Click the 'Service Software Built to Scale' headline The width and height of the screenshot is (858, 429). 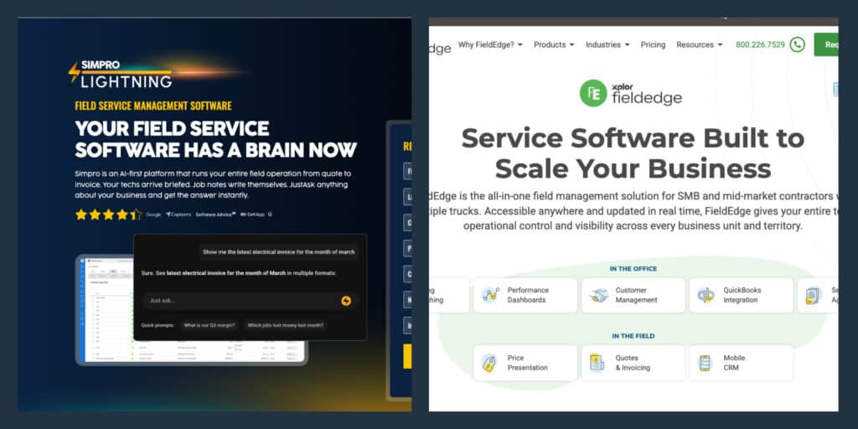click(633, 153)
